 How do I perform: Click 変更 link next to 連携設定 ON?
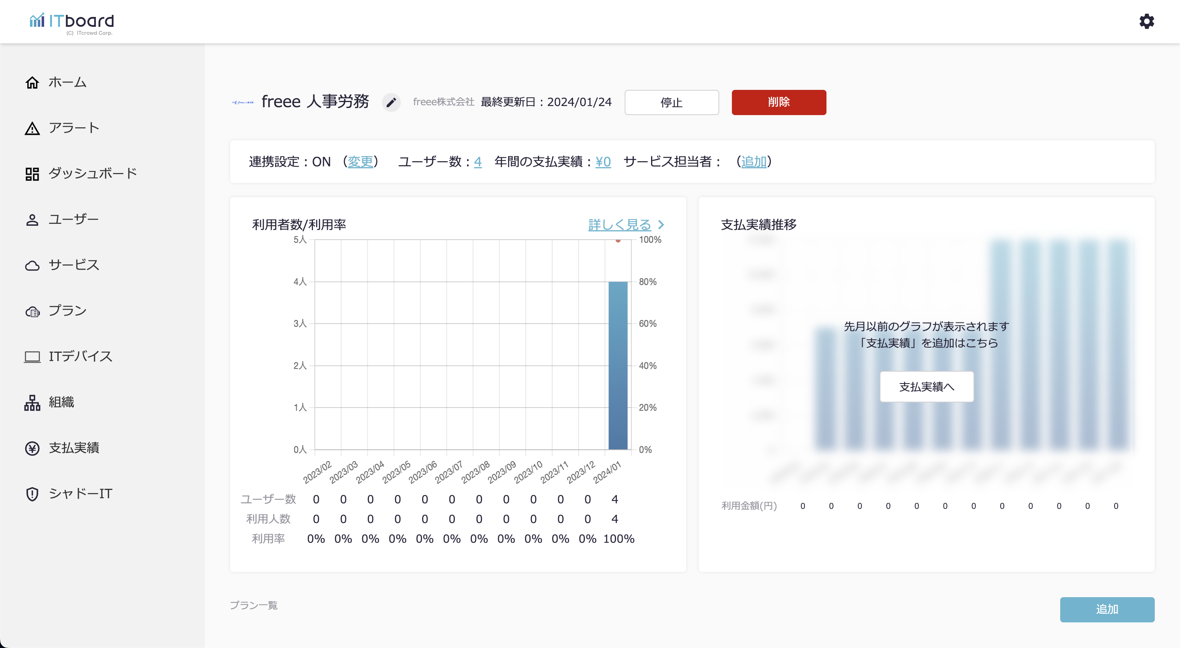pos(360,162)
